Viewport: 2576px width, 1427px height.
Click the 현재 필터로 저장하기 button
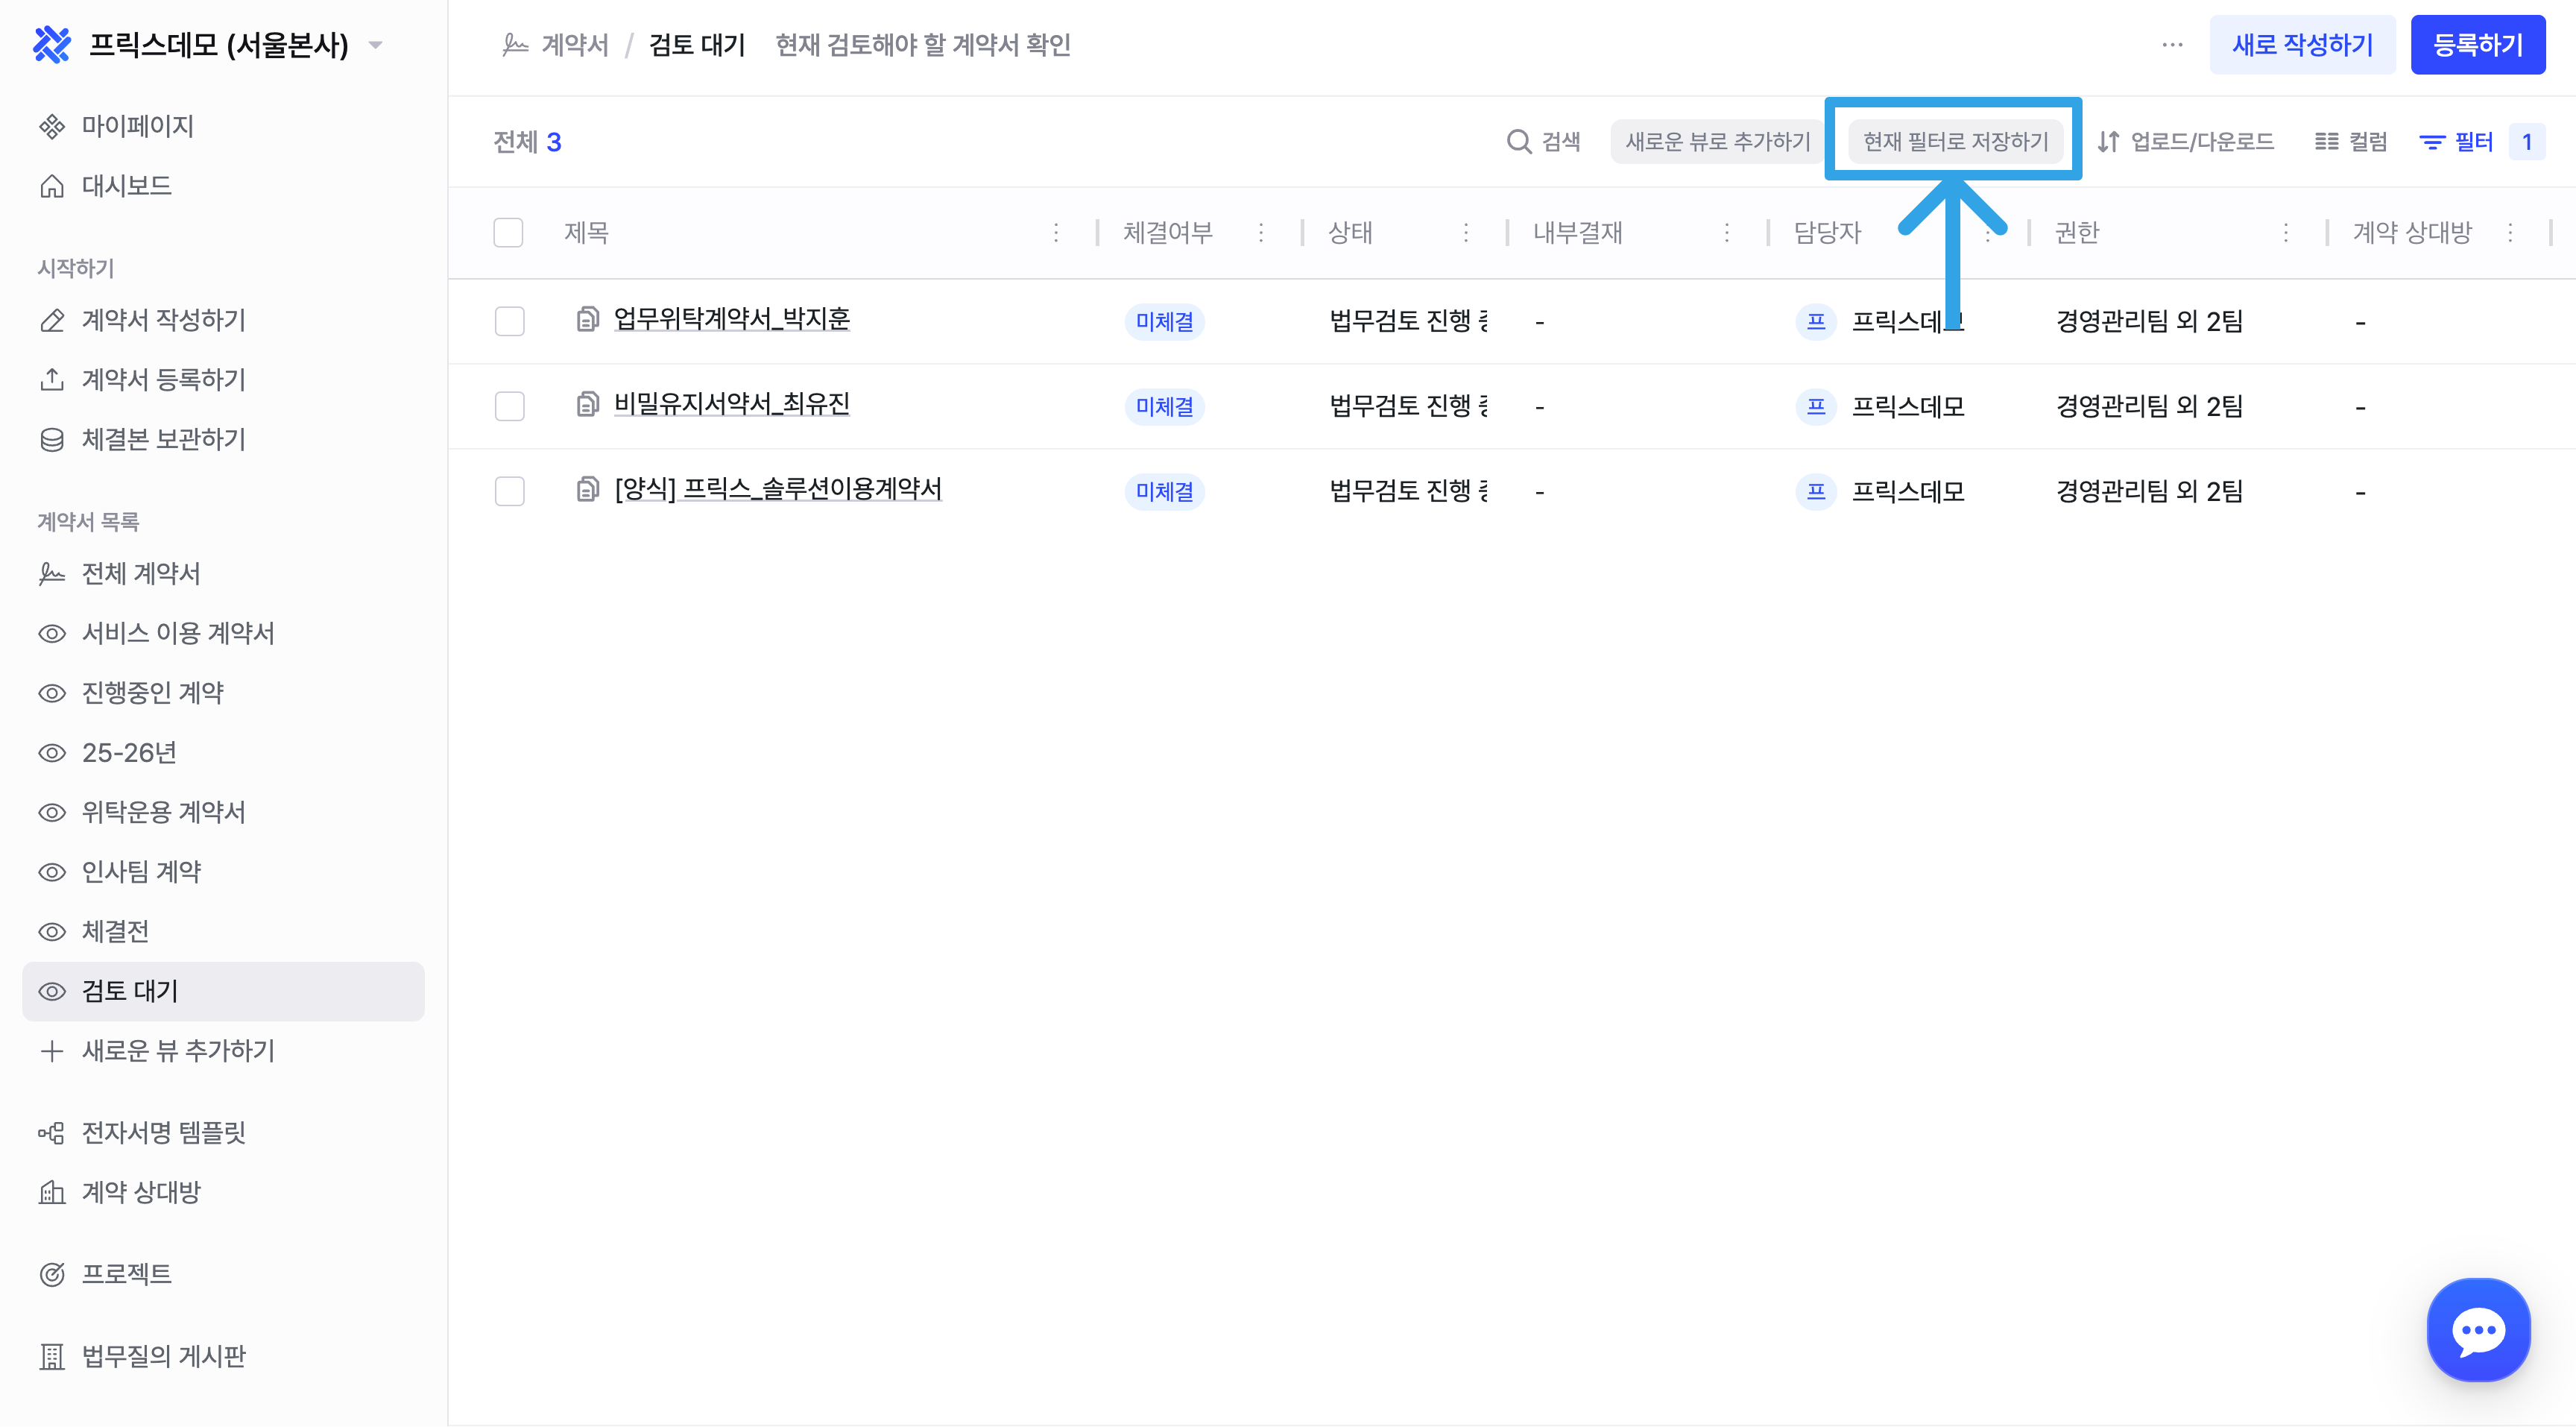(1955, 142)
